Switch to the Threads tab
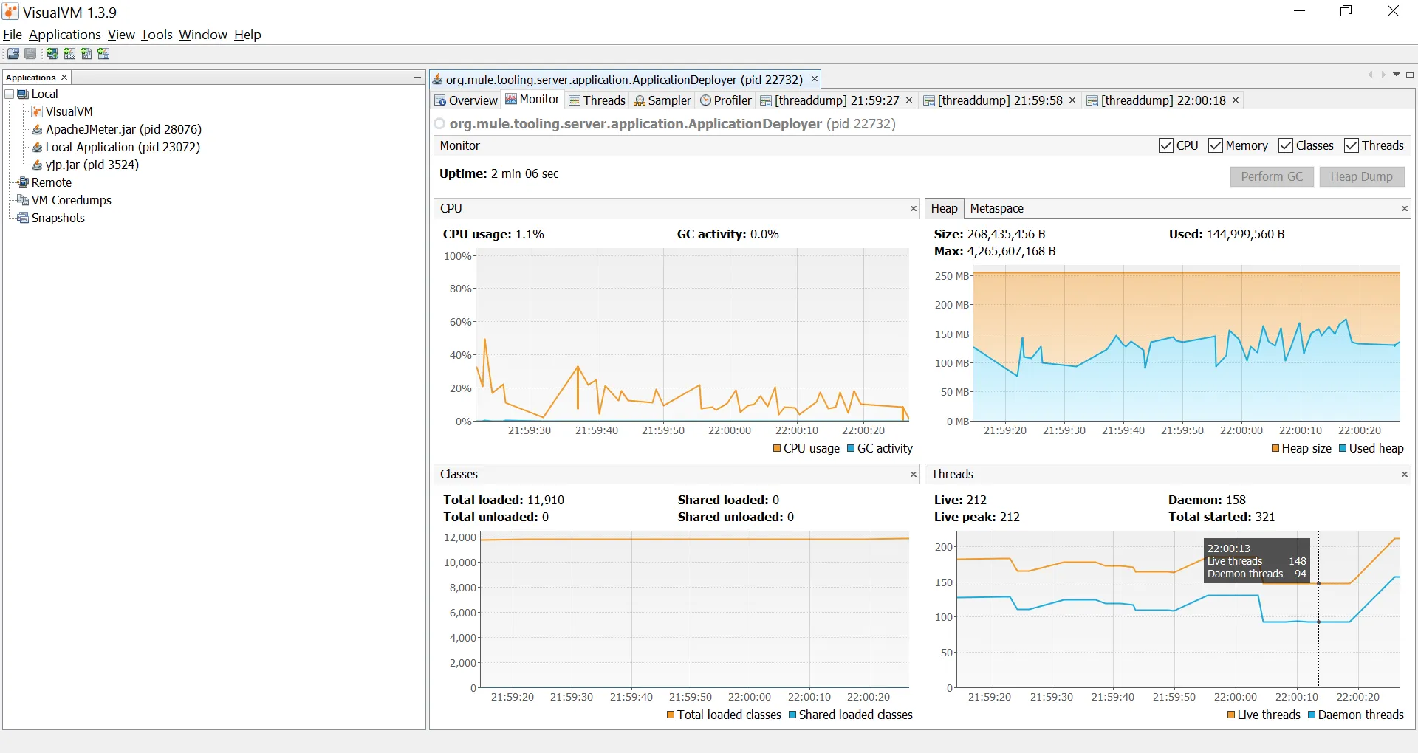Screen dimensions: 1418x753 click(x=597, y=100)
